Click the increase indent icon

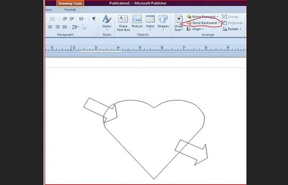(x=72, y=19)
